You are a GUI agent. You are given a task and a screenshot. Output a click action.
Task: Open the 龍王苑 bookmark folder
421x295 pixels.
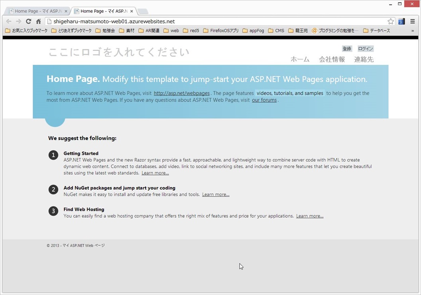(x=298, y=31)
